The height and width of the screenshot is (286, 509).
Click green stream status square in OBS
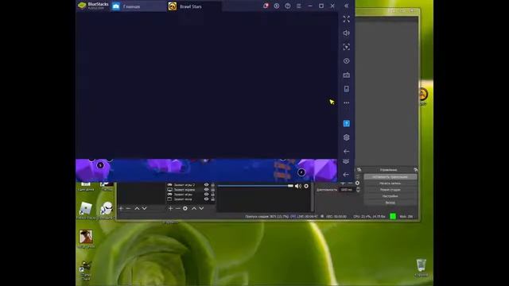point(393,216)
